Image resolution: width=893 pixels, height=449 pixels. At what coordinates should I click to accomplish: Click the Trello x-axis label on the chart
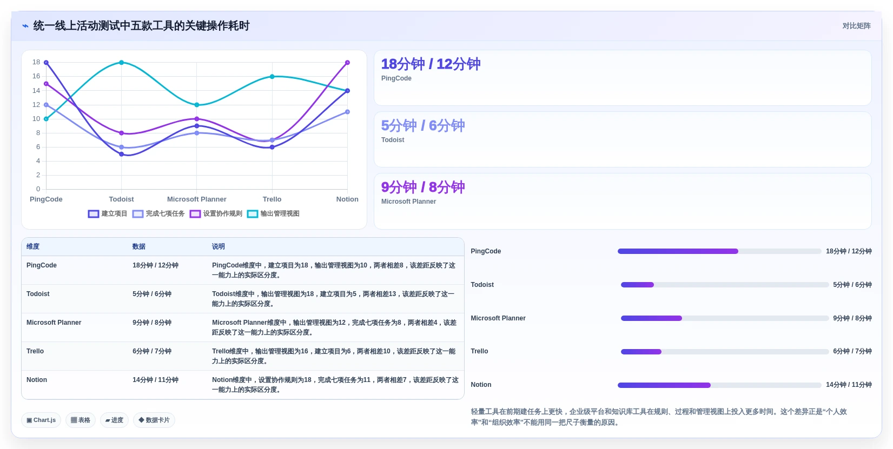point(272,199)
